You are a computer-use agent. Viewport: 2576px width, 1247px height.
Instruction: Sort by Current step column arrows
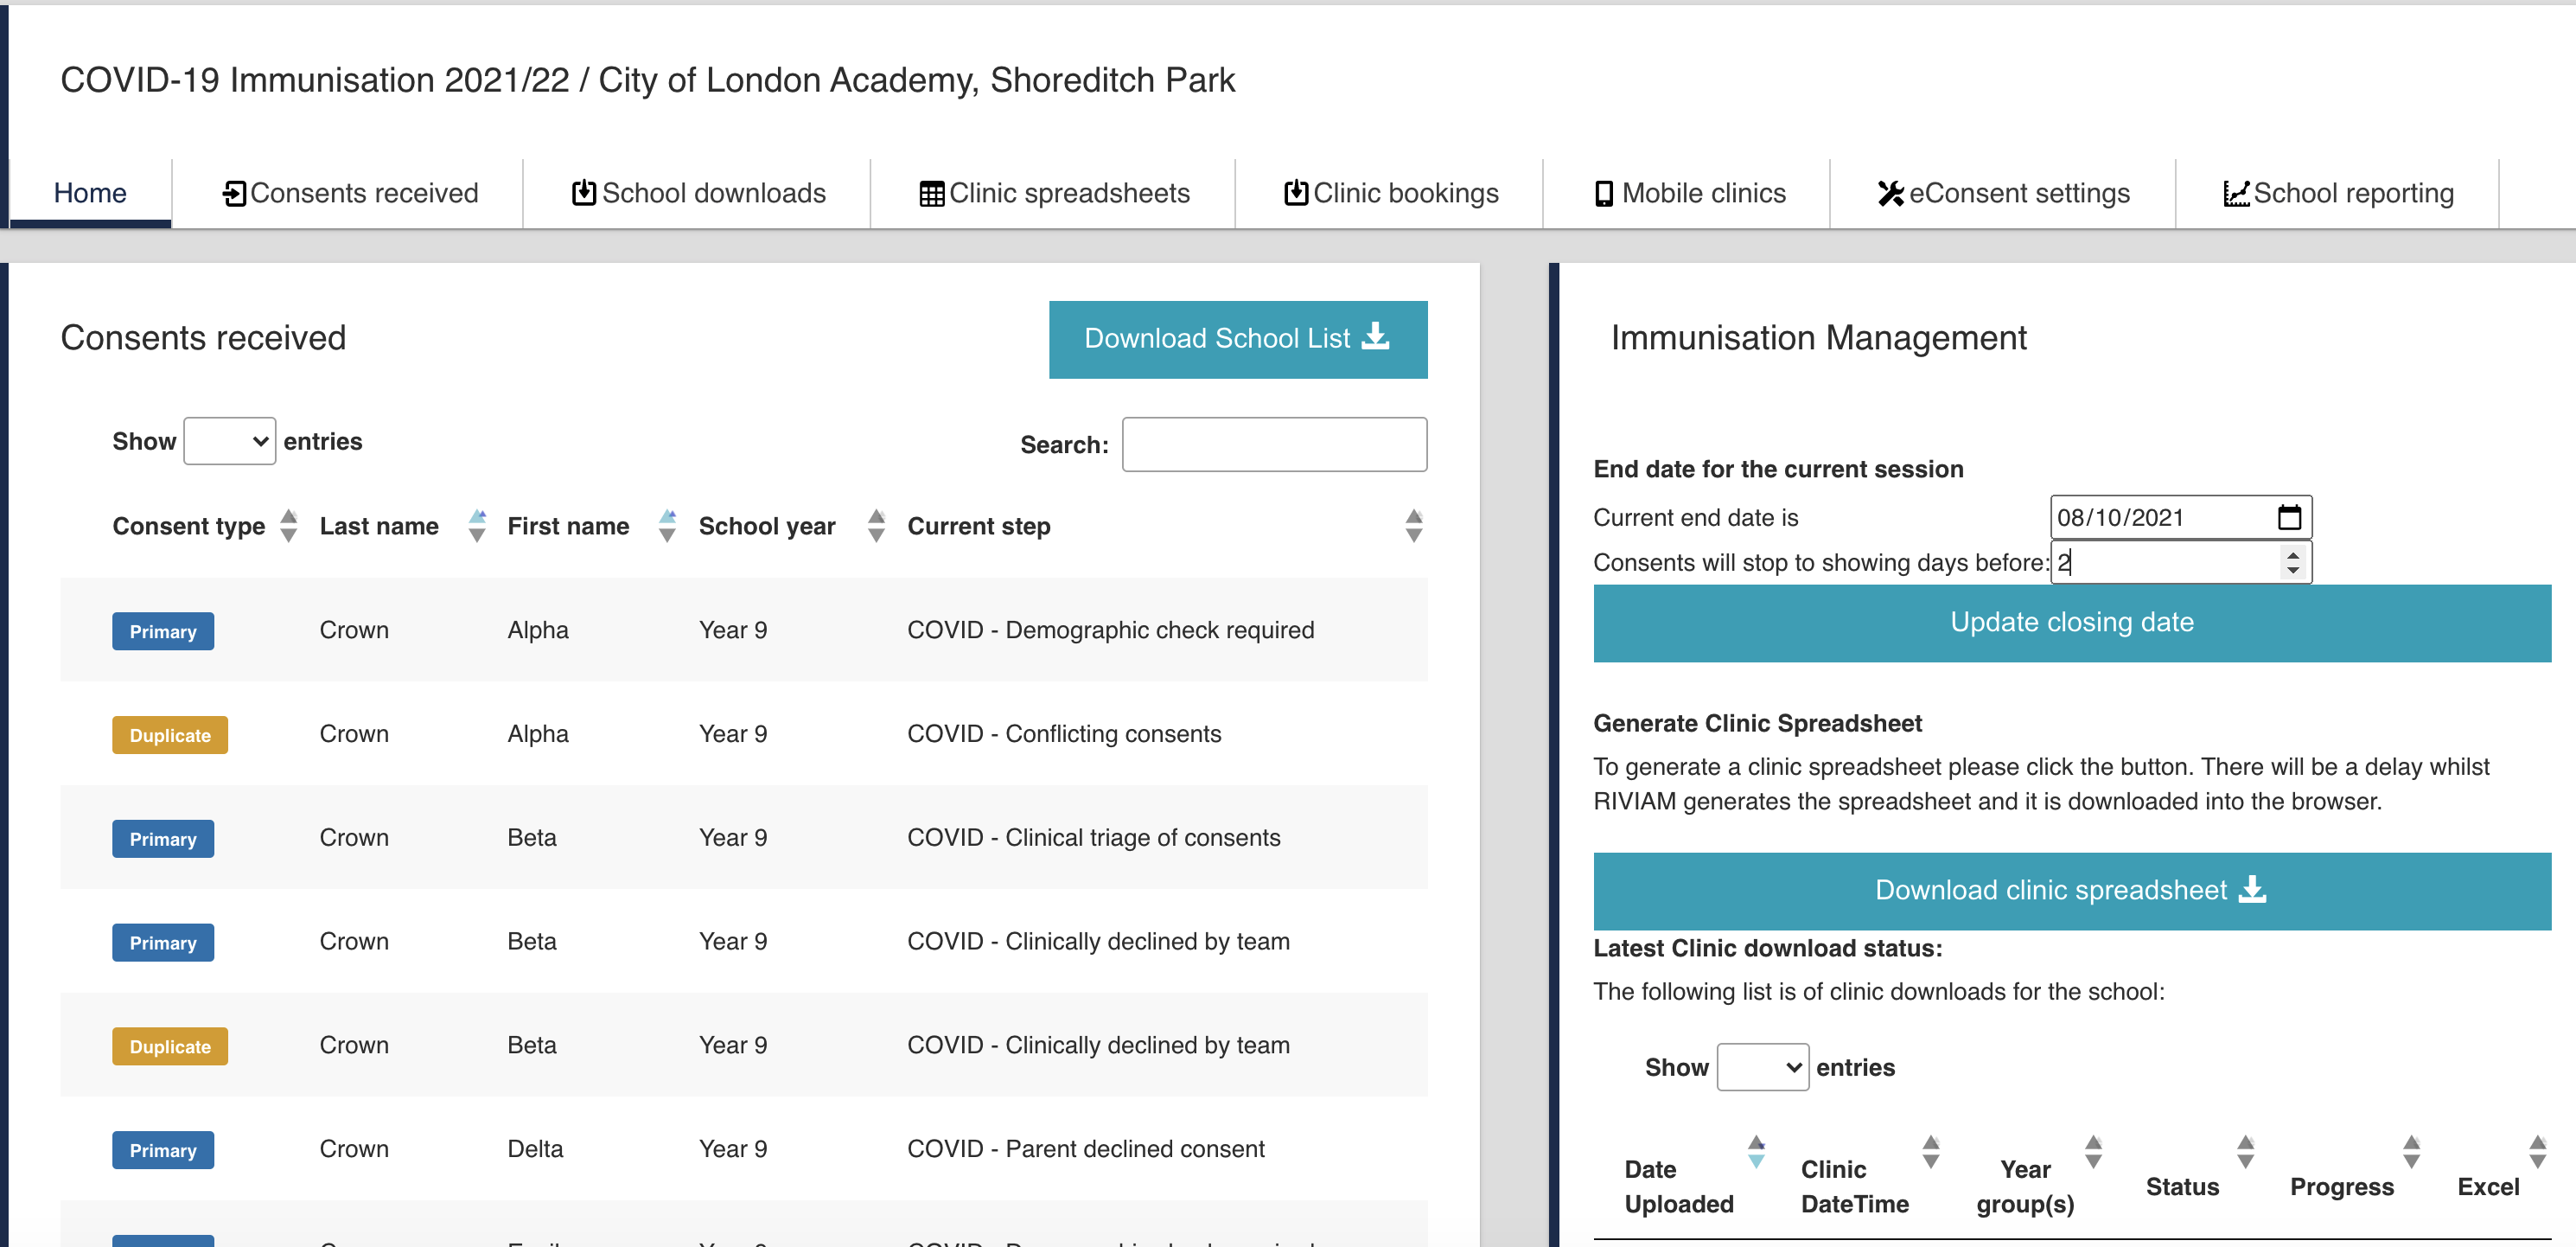point(1413,525)
